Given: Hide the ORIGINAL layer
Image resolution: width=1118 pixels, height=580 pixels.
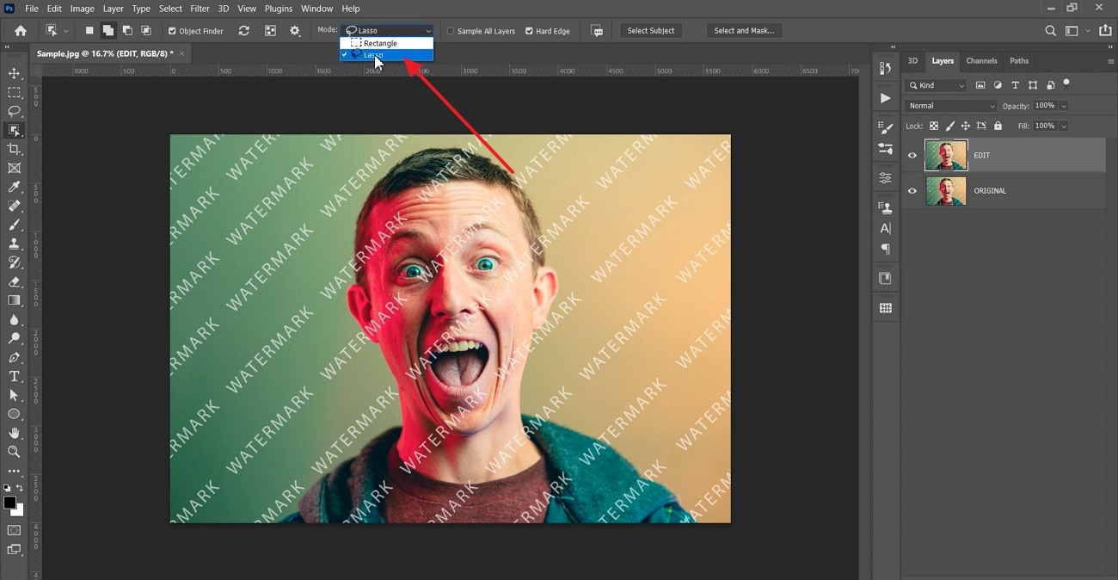Looking at the screenshot, I should coord(912,190).
